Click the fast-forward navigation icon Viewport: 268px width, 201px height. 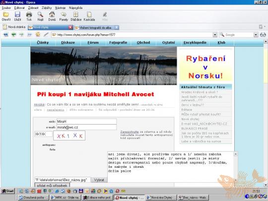pyautogui.click(x=29, y=35)
